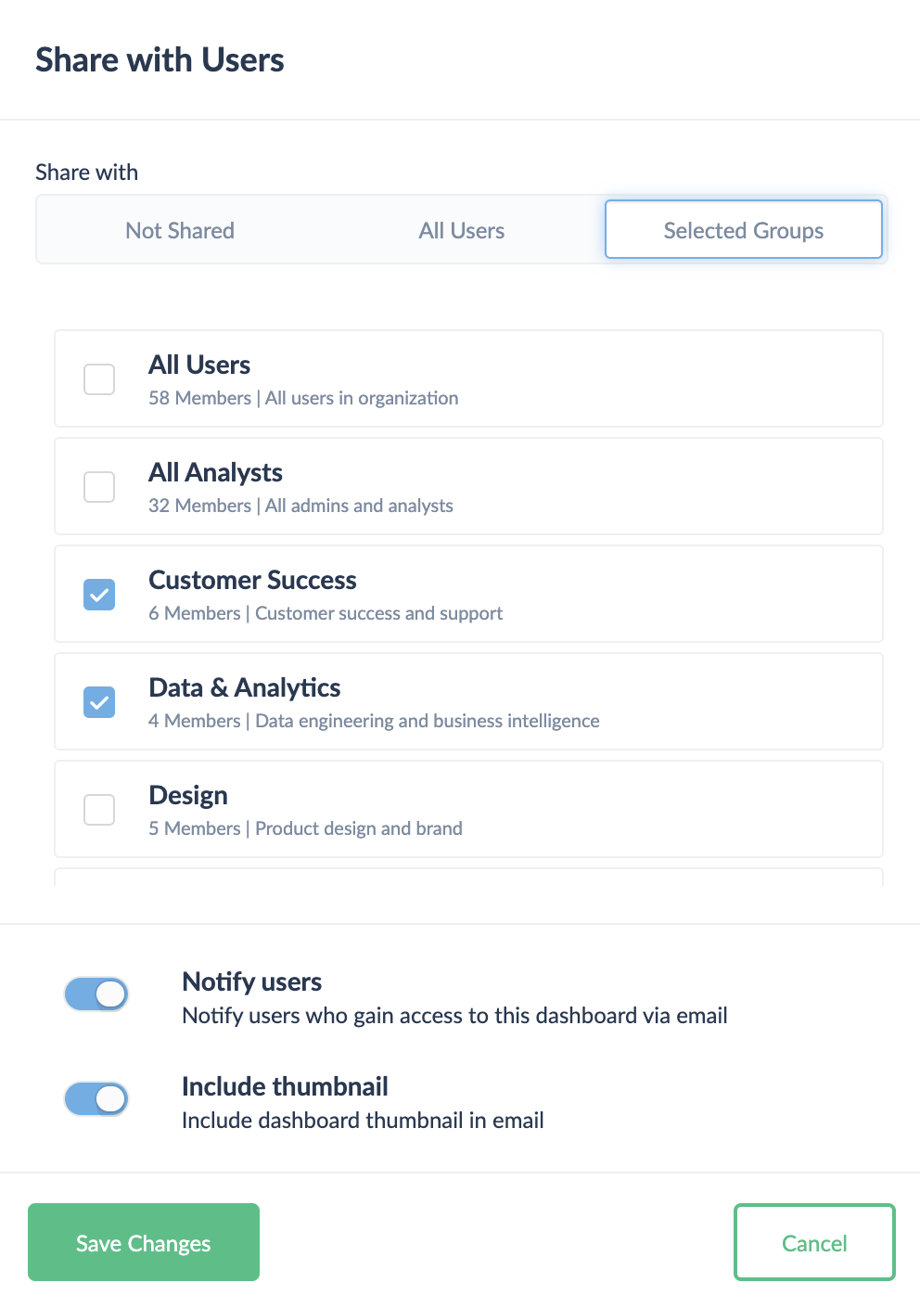Select the Not Shared option
920x1308 pixels.
coord(180,230)
